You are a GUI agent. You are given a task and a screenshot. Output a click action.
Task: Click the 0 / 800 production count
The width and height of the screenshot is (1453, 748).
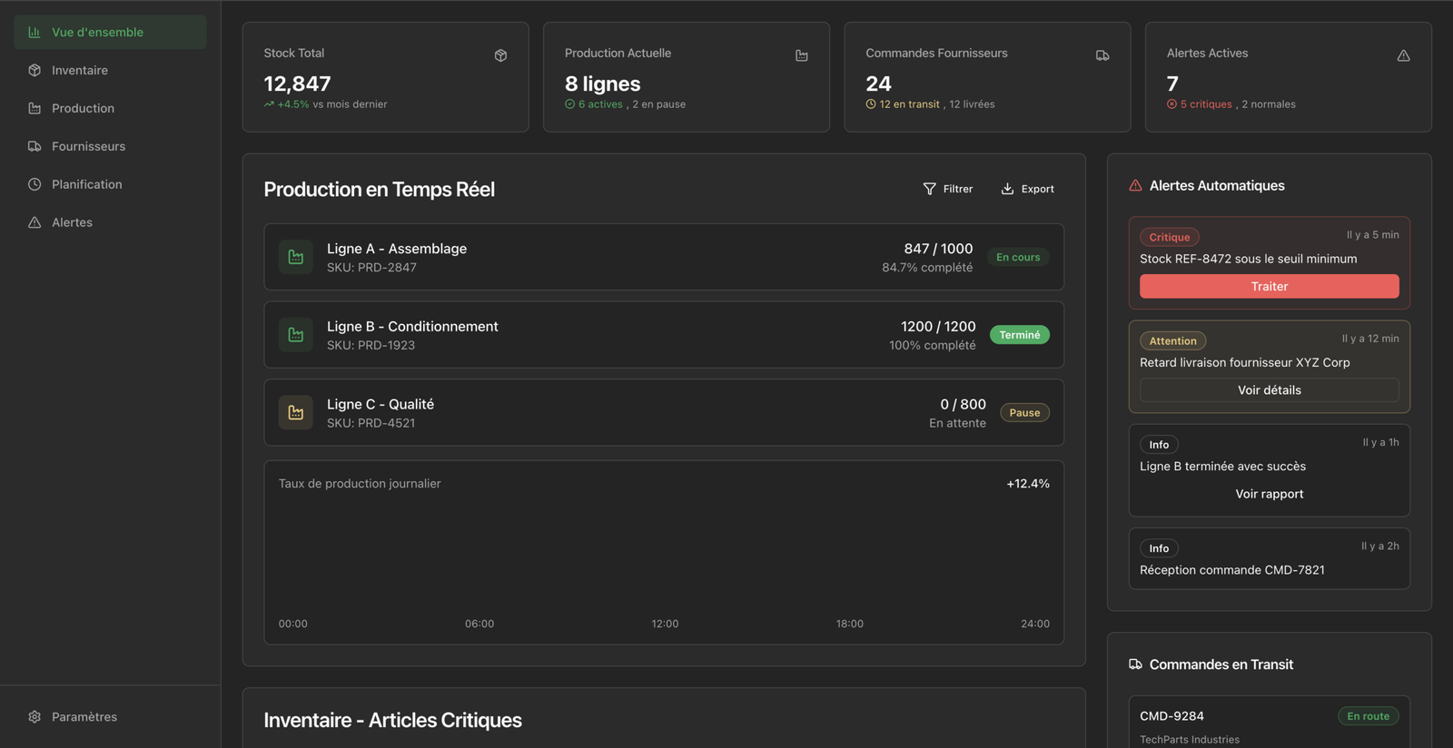click(x=963, y=404)
